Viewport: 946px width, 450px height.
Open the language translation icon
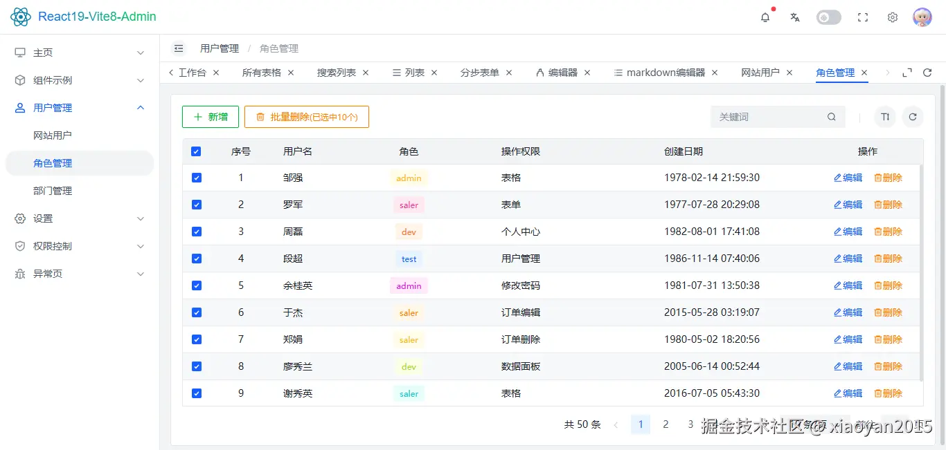795,17
